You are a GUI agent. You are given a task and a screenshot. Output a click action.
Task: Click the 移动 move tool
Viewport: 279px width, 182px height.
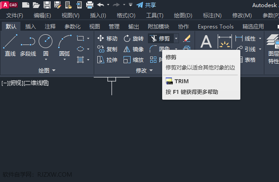click(108, 38)
